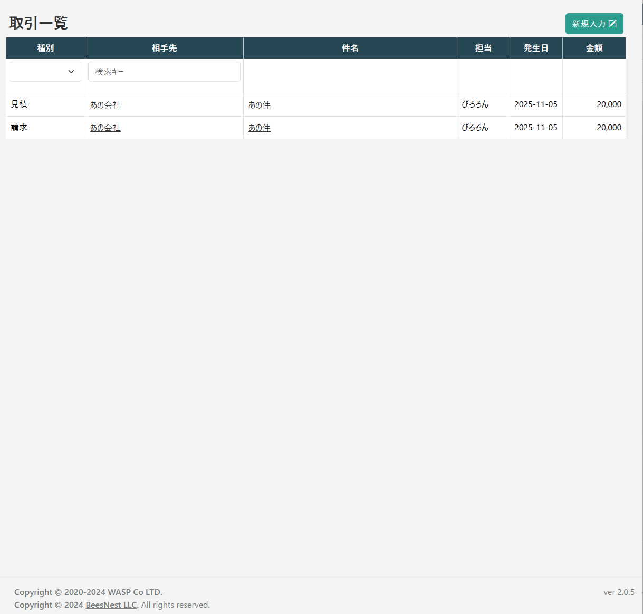Click the 取引一覧 page heading

pos(39,23)
